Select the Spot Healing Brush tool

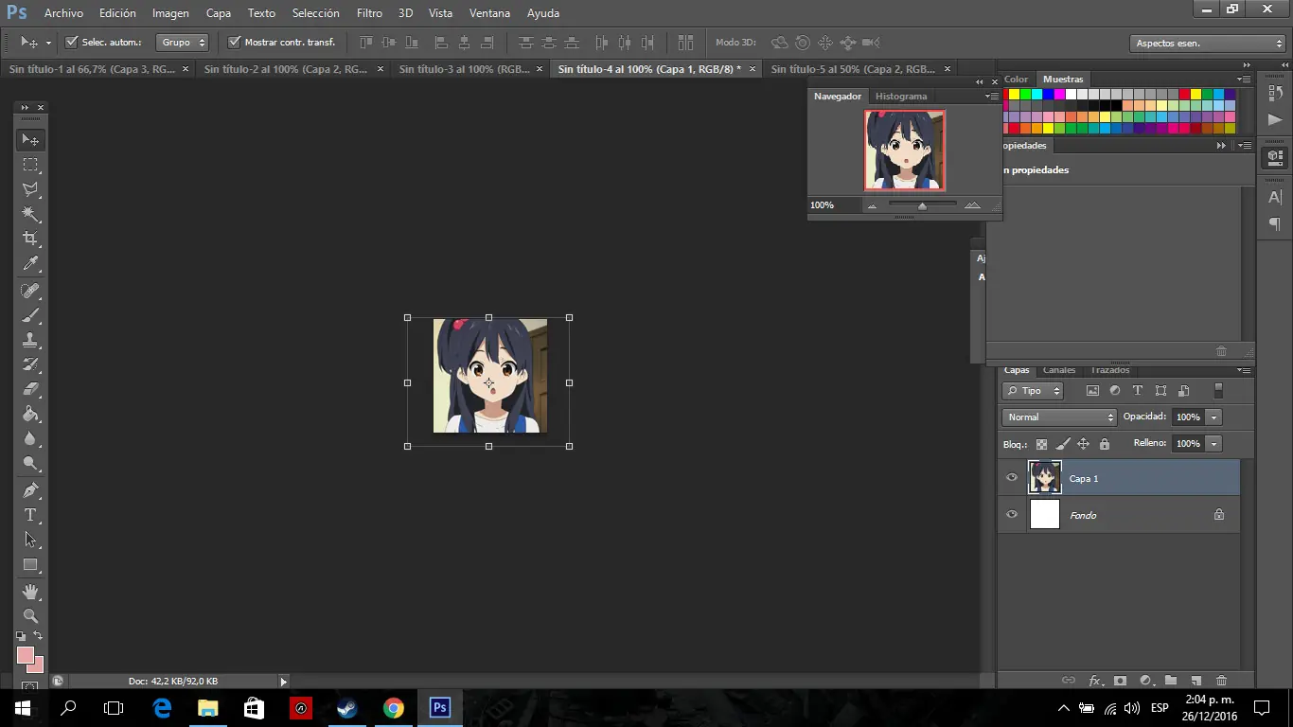(30, 291)
